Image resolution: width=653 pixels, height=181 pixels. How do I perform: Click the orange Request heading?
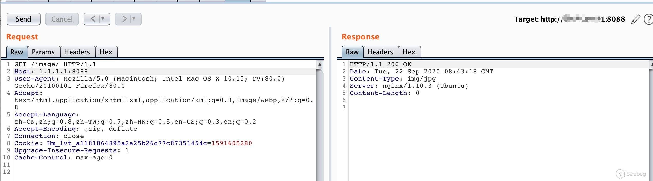pyautogui.click(x=22, y=37)
